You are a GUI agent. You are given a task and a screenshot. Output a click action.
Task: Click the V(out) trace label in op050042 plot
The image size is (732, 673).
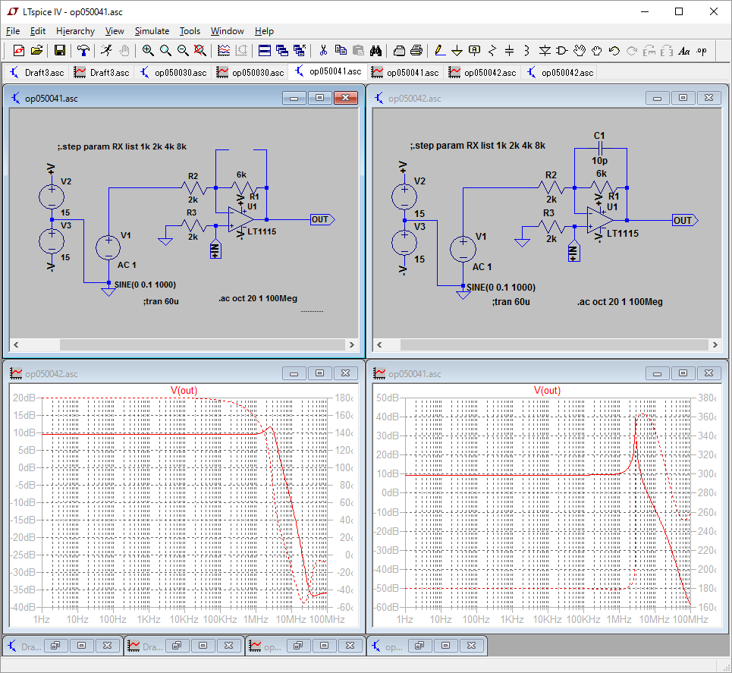(184, 390)
